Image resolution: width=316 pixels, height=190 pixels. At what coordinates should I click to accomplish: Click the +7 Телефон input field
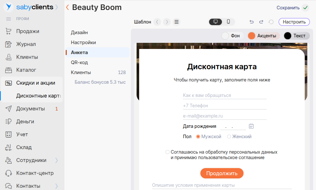225,106
